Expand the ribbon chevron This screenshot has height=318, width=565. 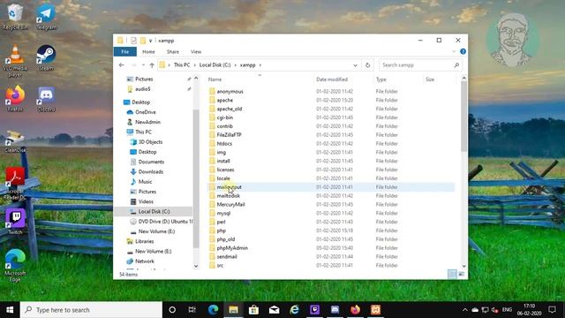coord(454,51)
